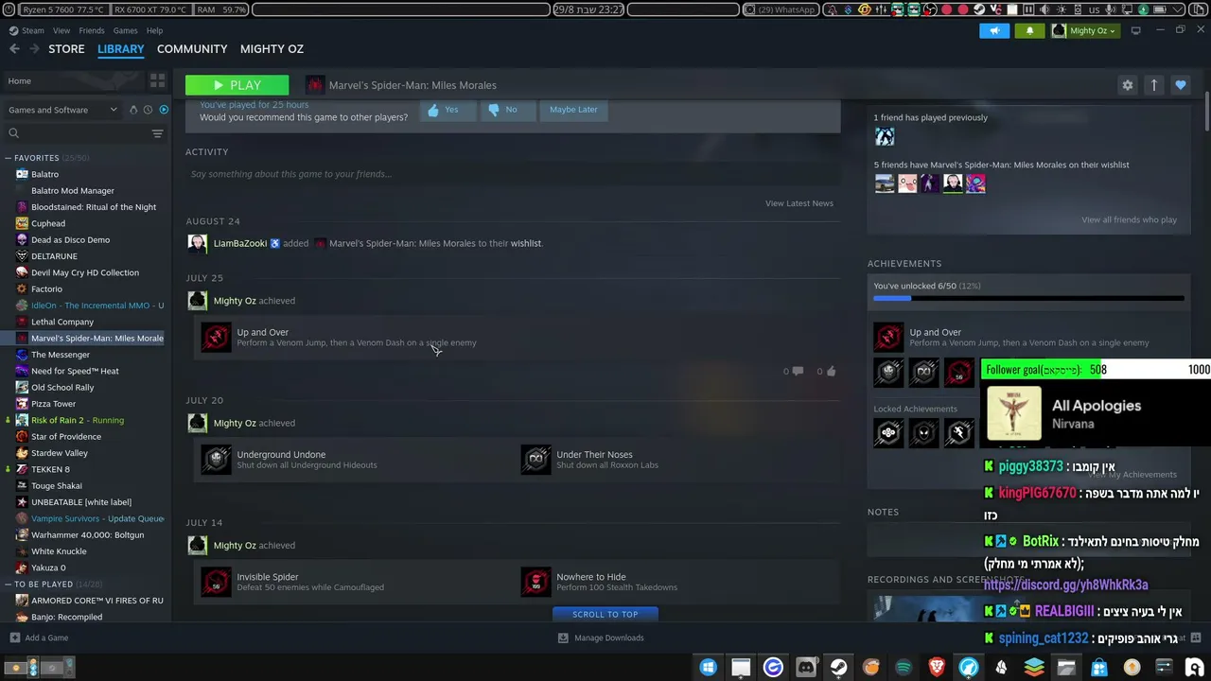The width and height of the screenshot is (1211, 681).
Task: Open the Mighty Oz account dropdown
Action: (x=1085, y=30)
